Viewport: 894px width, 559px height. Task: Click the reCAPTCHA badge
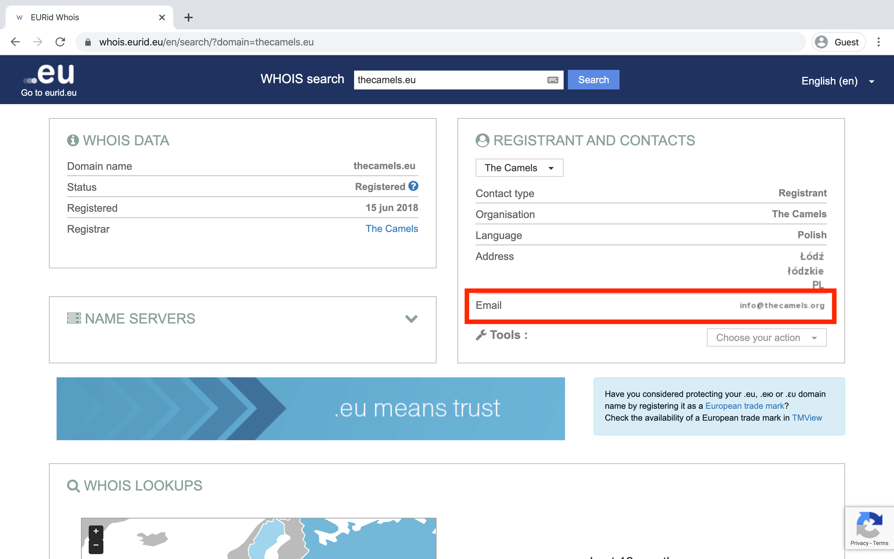[869, 528]
